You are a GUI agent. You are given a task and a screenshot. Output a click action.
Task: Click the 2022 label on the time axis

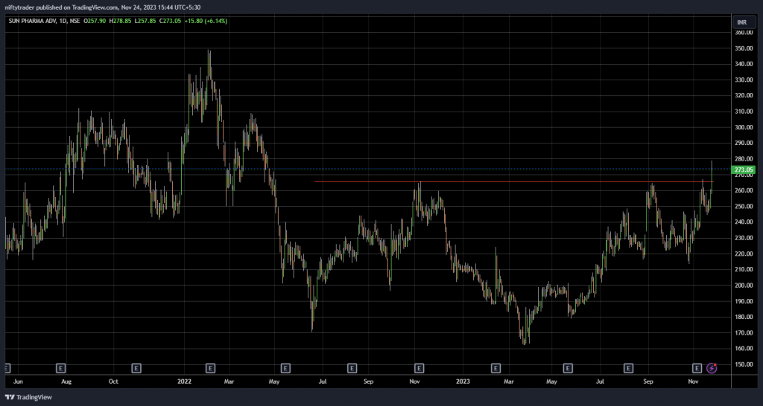184,381
